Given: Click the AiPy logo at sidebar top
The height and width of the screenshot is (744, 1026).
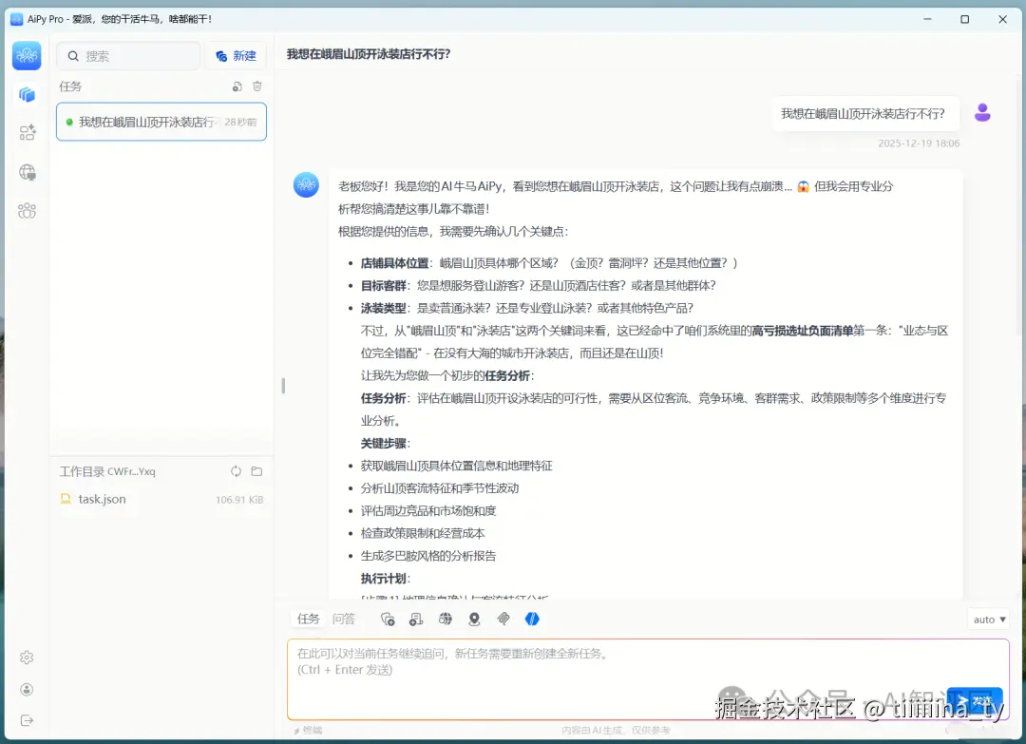Looking at the screenshot, I should 27,55.
